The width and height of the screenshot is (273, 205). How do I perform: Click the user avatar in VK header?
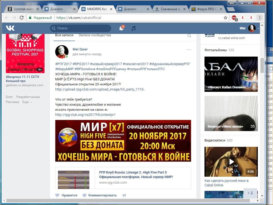coord(252,28)
